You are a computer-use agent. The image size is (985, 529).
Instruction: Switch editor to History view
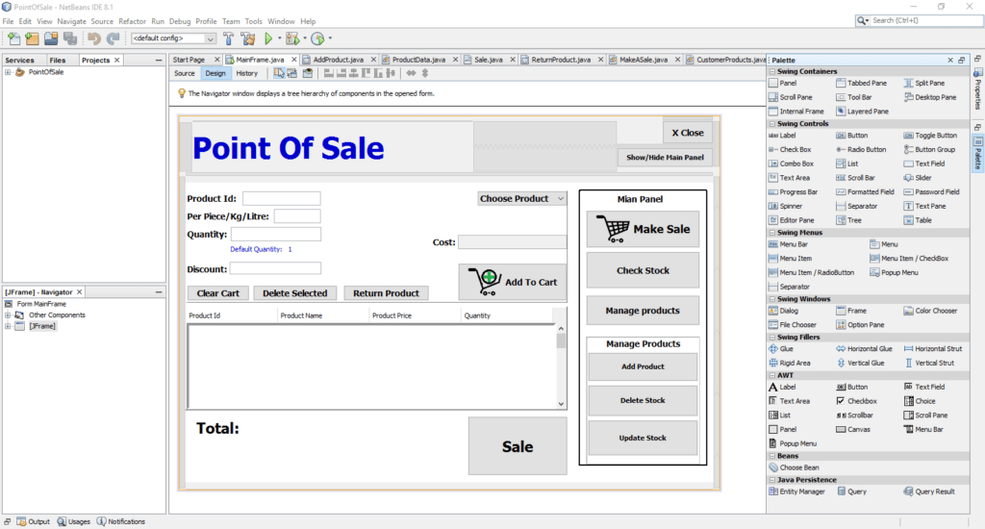247,73
